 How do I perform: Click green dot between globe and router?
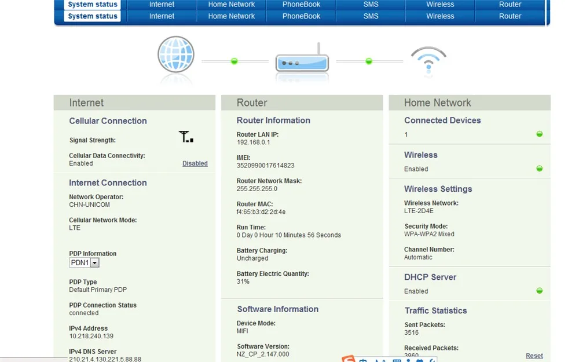pos(234,61)
